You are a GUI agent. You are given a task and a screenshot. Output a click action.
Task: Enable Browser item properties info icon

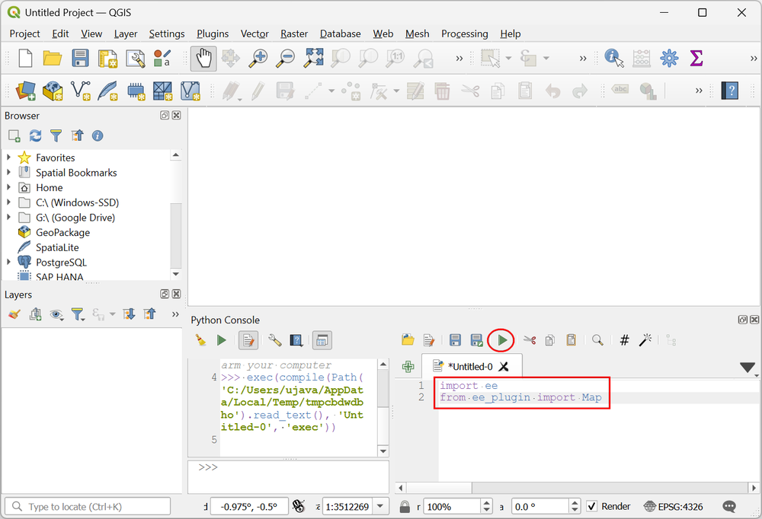point(98,136)
